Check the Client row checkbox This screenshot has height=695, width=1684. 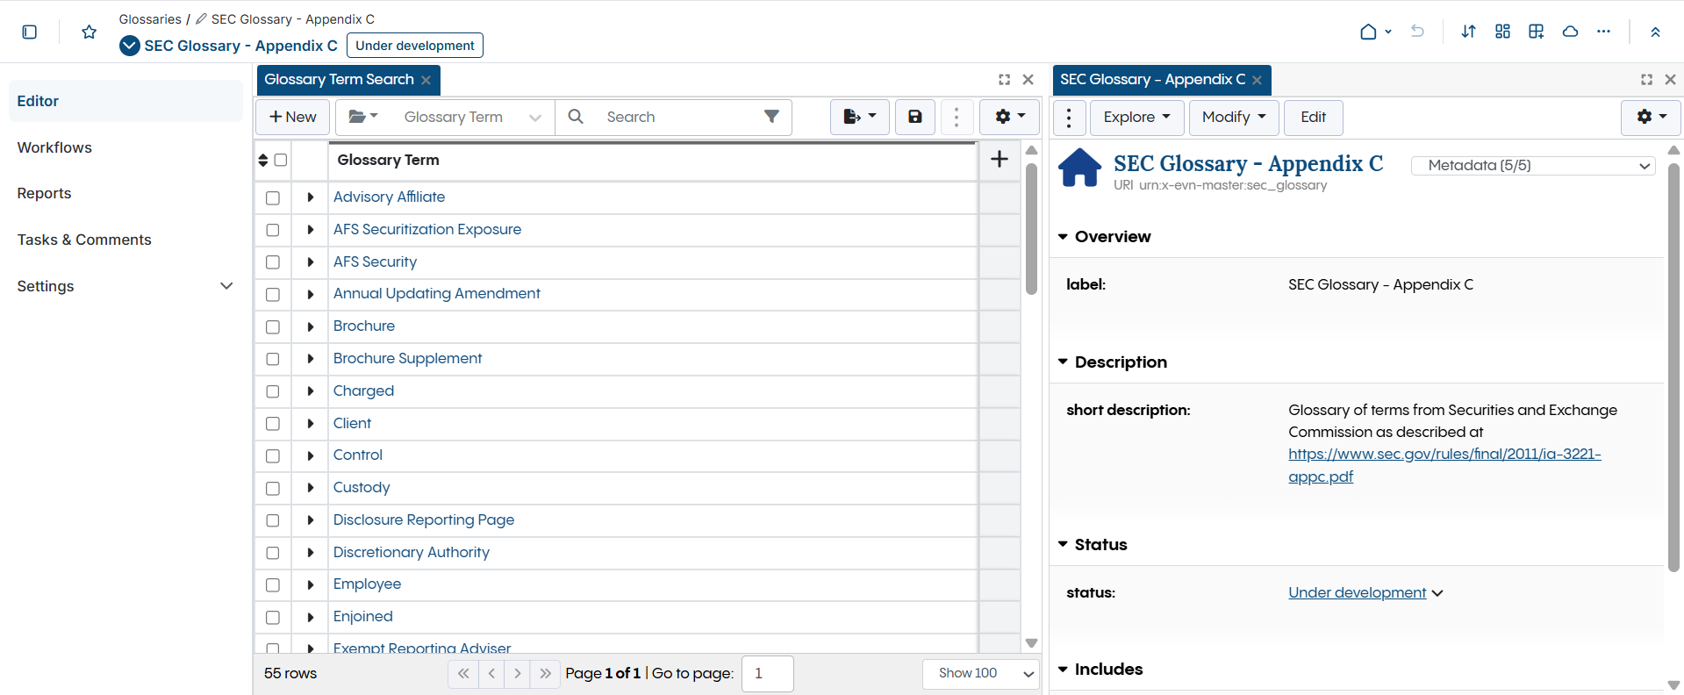[x=273, y=424]
